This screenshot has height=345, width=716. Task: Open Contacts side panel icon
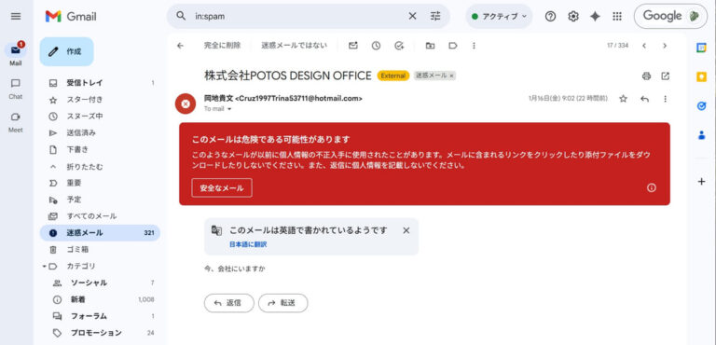point(701,135)
